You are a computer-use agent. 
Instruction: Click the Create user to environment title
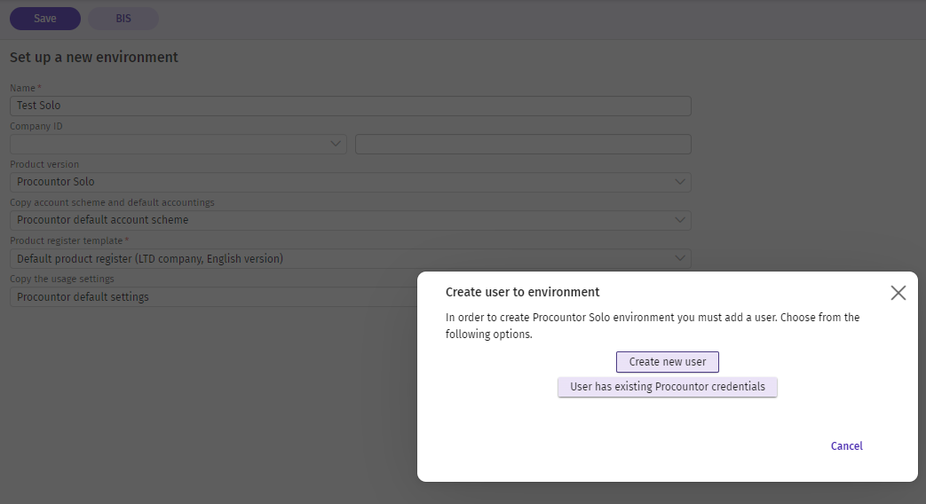522,292
